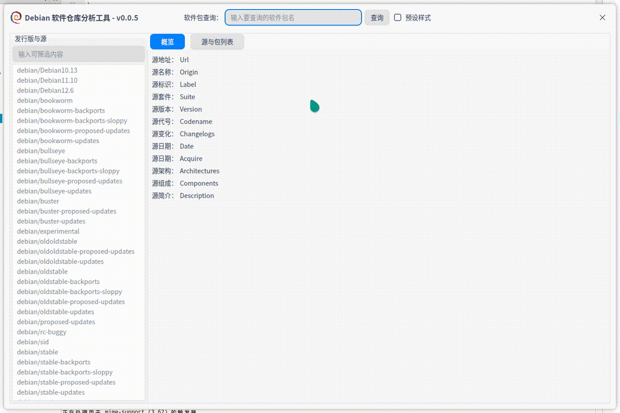Focus the 输入可筛选内容 filter field
Screen dimensions: 620x413
tap(79, 54)
